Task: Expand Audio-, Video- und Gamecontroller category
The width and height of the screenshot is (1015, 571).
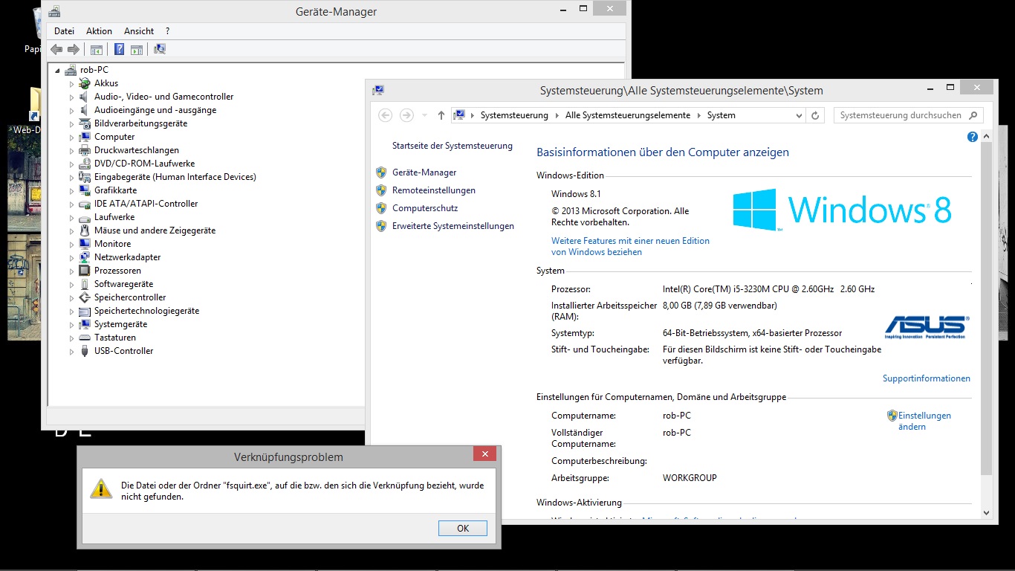Action: coord(72,97)
